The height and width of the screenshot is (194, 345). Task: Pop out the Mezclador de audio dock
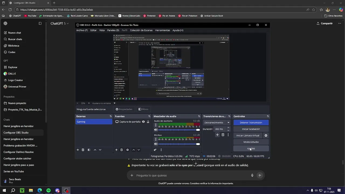click(199, 116)
